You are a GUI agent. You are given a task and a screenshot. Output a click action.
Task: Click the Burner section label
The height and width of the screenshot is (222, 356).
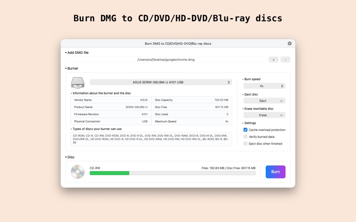coord(72,68)
